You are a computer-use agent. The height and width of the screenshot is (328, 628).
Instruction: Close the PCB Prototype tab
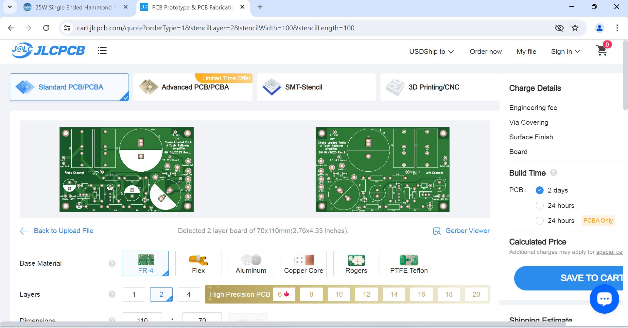click(242, 7)
